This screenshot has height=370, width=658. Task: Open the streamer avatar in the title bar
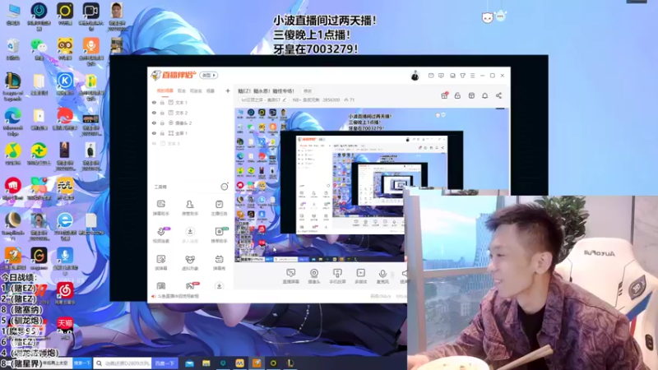pos(415,76)
